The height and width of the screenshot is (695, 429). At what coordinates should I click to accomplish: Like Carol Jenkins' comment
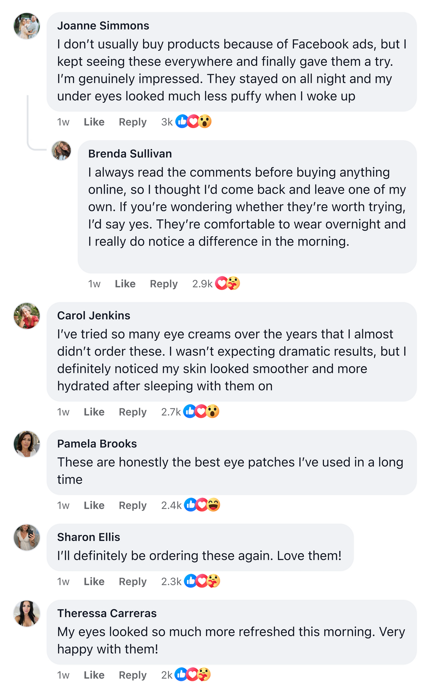tap(94, 412)
